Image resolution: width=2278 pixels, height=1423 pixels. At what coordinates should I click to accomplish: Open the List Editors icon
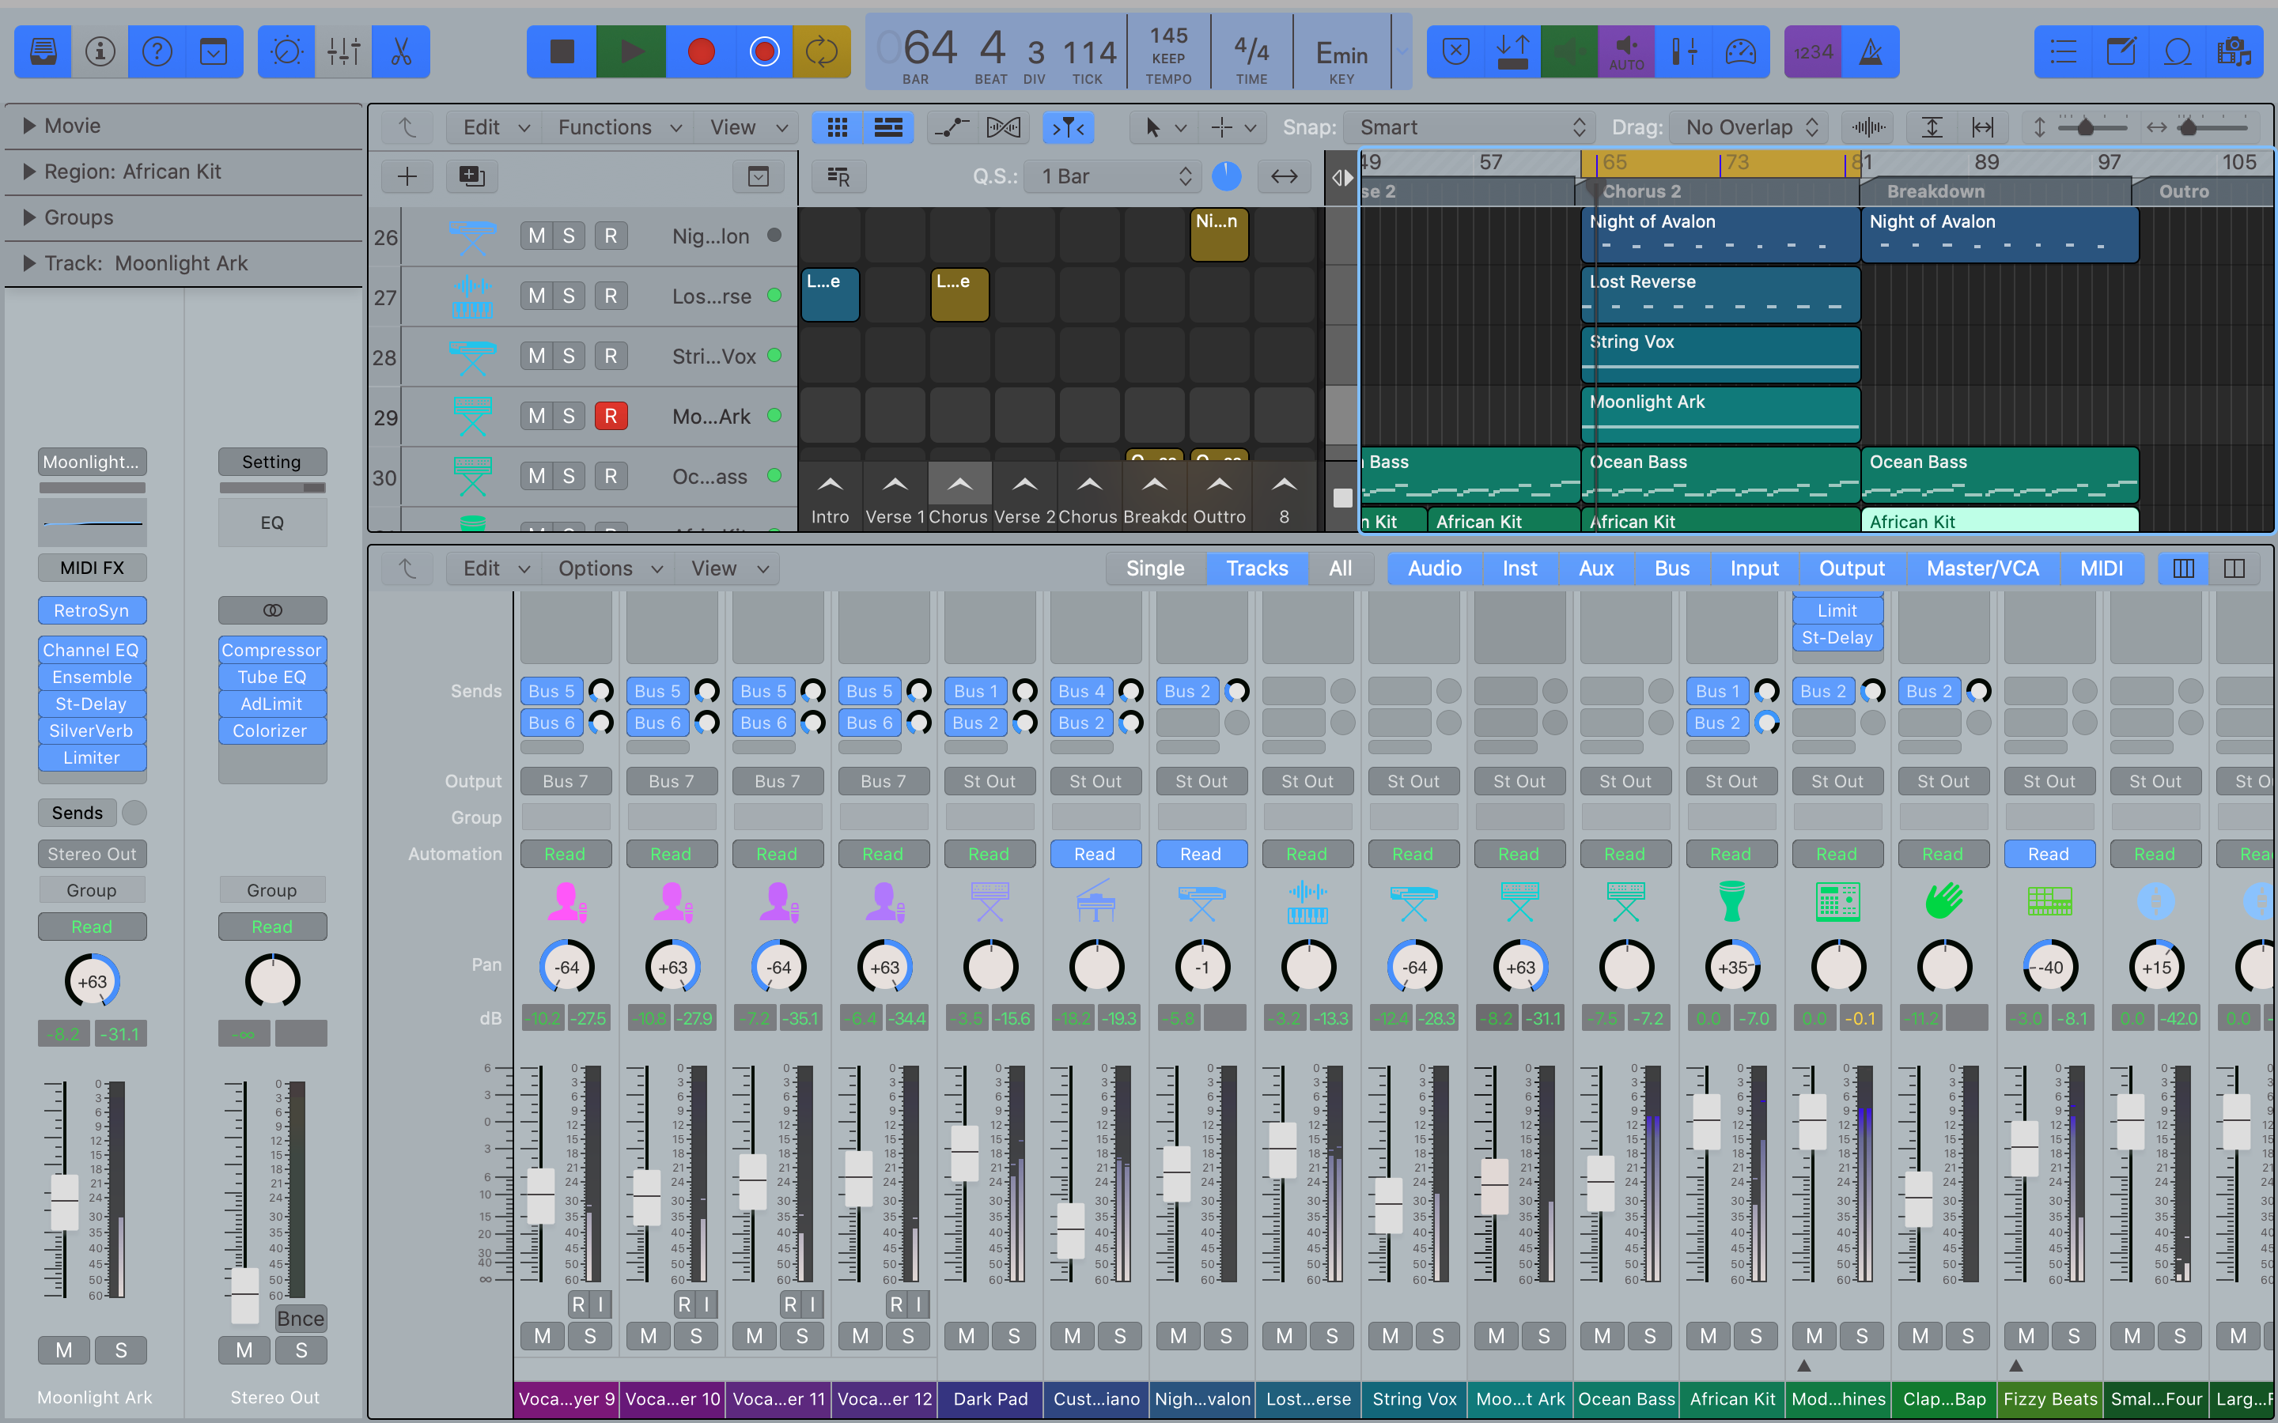pyautogui.click(x=2062, y=51)
